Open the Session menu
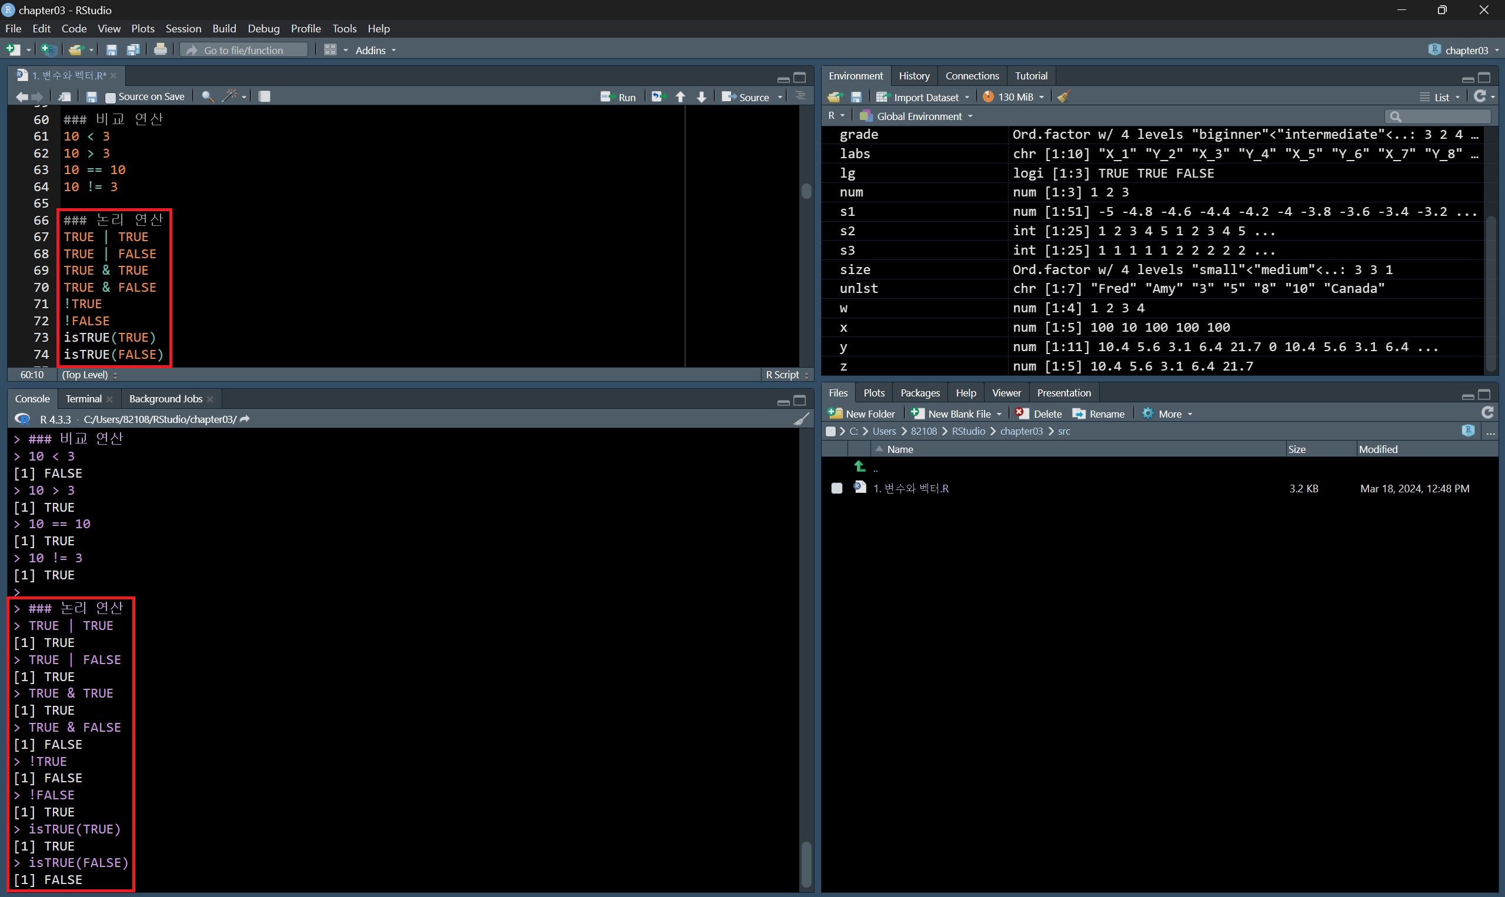The image size is (1505, 897). click(183, 28)
